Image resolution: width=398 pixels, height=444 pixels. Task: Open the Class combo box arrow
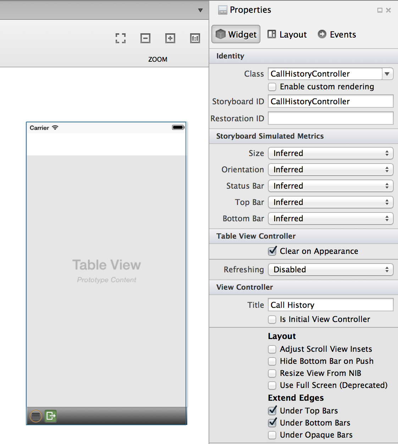(387, 74)
